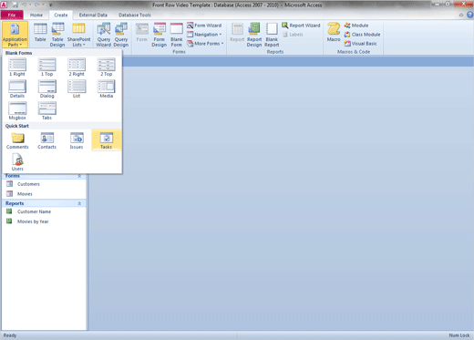Minimize the ribbon with the caret
Image resolution: width=474 pixels, height=340 pixels.
(x=461, y=15)
